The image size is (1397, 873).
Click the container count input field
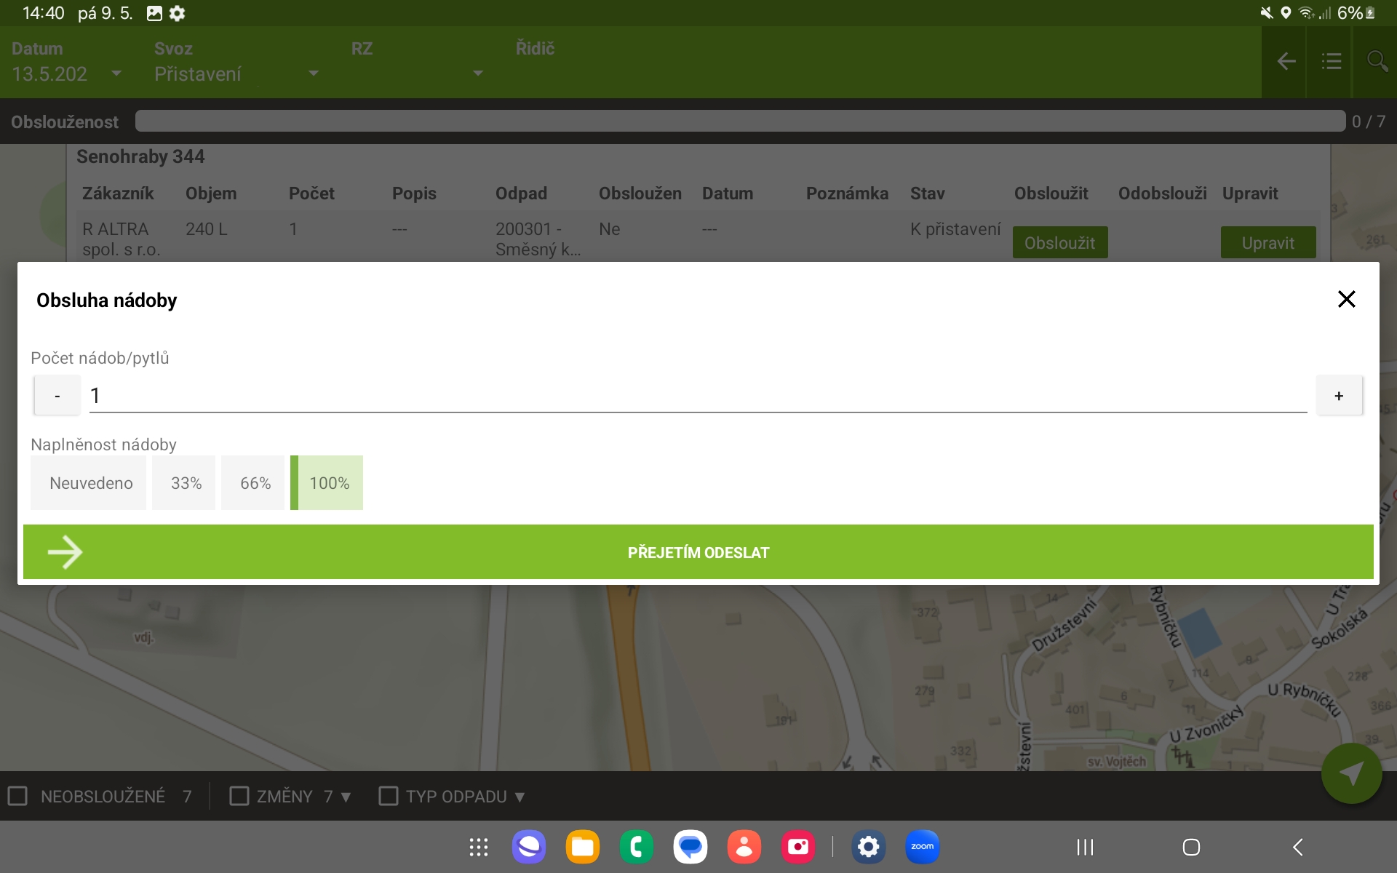pos(697,396)
